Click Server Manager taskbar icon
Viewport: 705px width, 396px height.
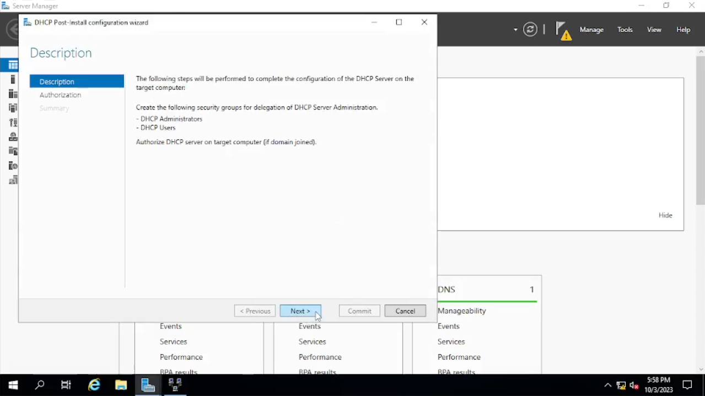pos(148,384)
